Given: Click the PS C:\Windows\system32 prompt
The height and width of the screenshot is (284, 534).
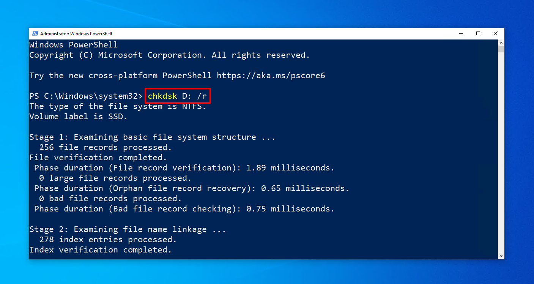Looking at the screenshot, I should point(86,96).
